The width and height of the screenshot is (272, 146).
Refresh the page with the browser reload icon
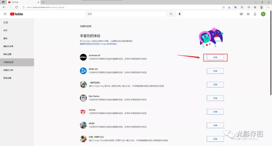(16, 7)
